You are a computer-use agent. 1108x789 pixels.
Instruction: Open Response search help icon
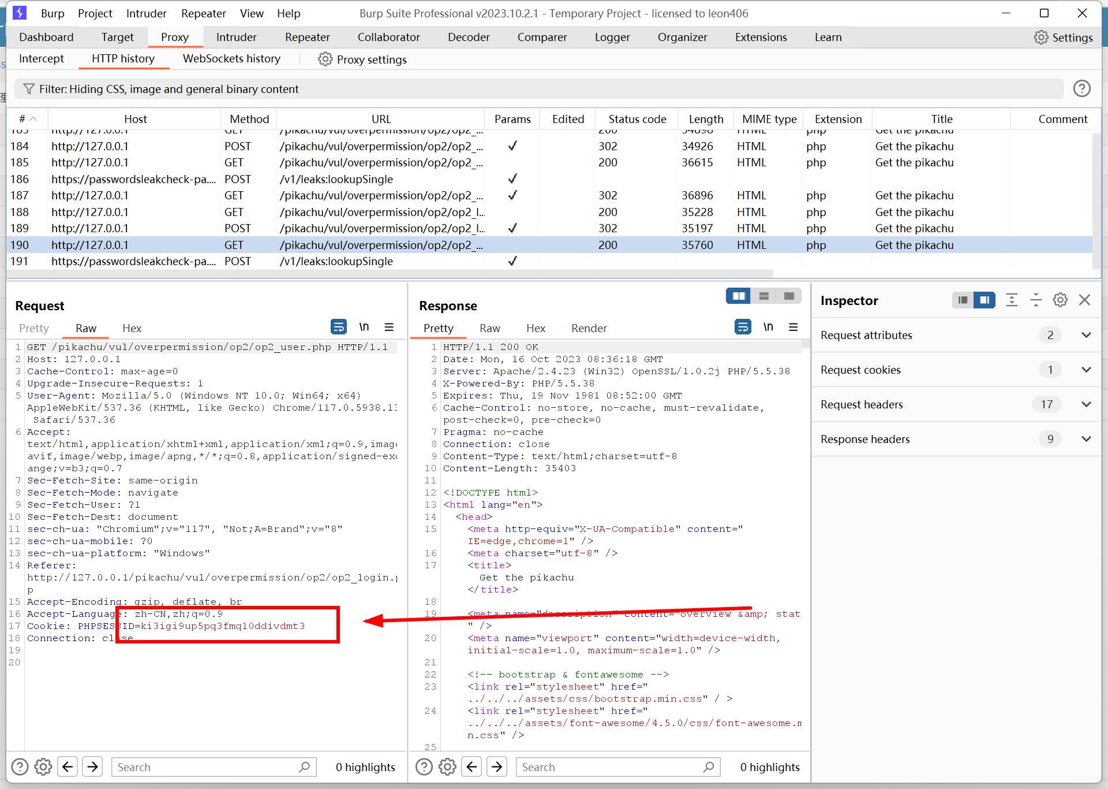(424, 767)
